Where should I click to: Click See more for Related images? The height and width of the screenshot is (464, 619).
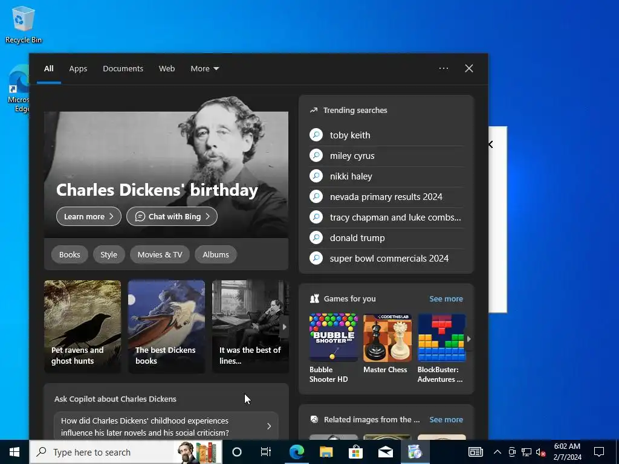446,419
